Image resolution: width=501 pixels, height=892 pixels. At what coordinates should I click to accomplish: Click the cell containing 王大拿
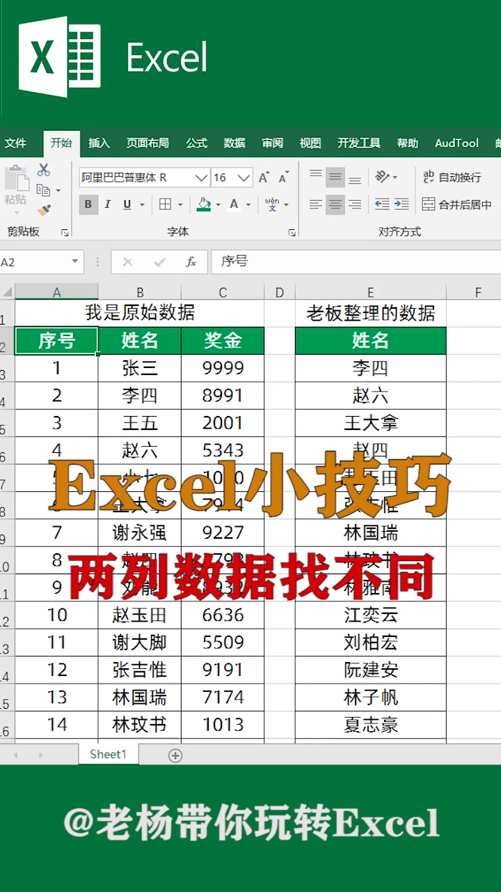[x=371, y=423]
